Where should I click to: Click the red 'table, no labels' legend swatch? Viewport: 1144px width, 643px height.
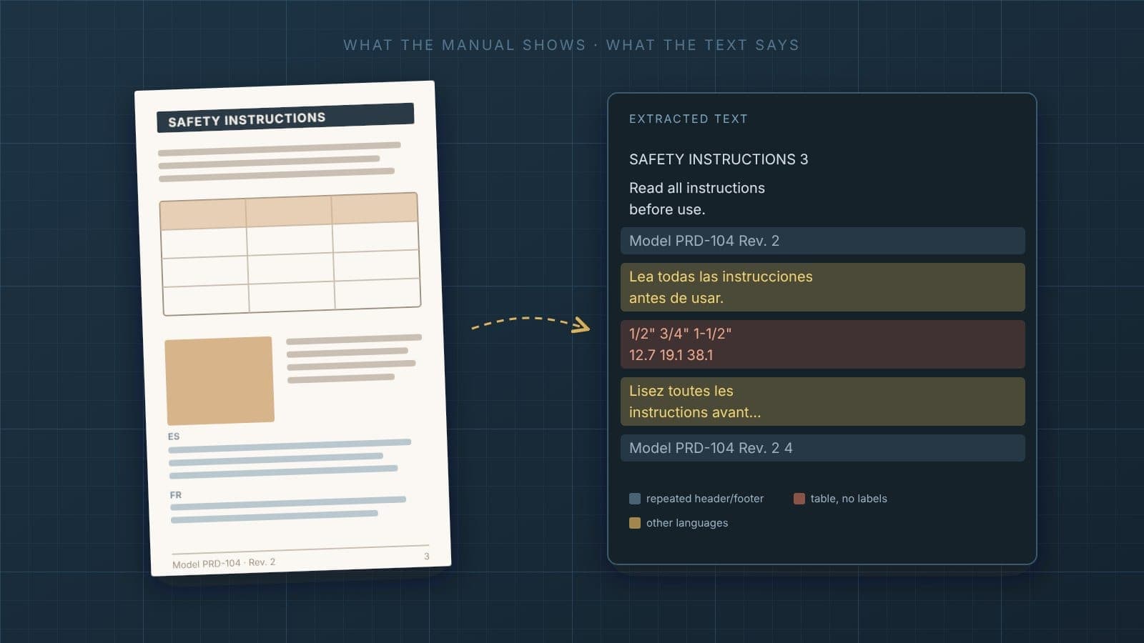(799, 499)
